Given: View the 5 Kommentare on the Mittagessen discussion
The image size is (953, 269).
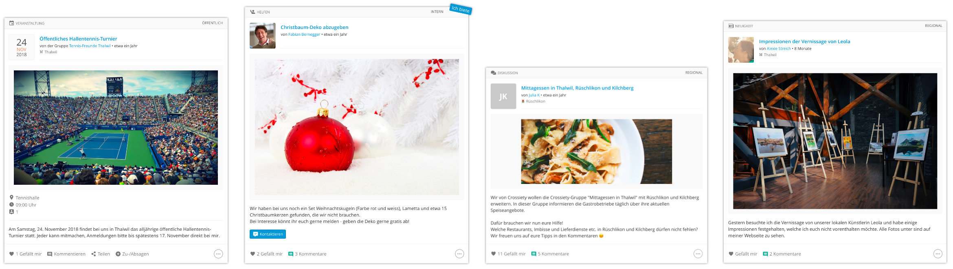Looking at the screenshot, I should pos(550,254).
